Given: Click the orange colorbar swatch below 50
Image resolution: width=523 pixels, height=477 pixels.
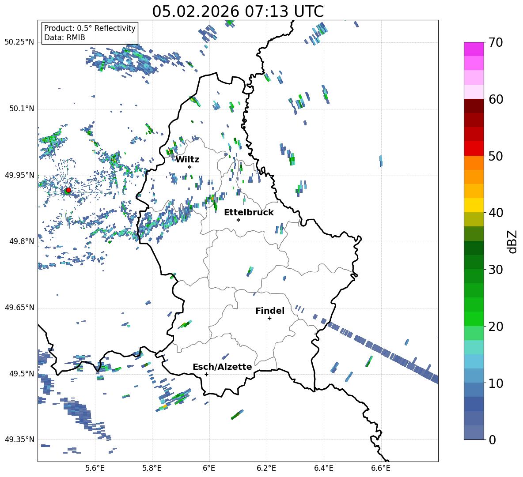Looking at the screenshot, I should [x=474, y=163].
